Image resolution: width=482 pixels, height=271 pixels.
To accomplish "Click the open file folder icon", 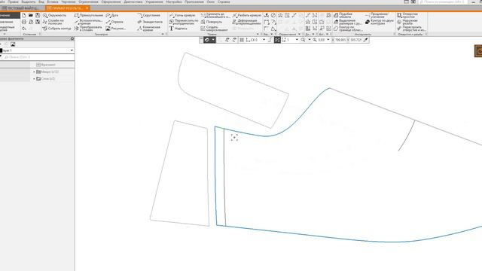I will (x=31, y=15).
